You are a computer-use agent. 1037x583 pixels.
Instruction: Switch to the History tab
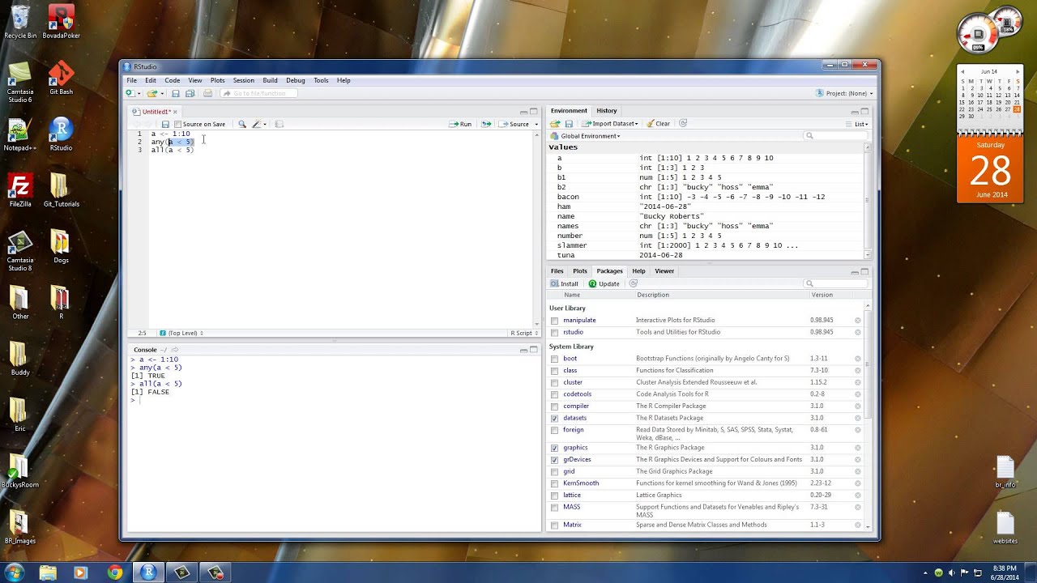607,111
